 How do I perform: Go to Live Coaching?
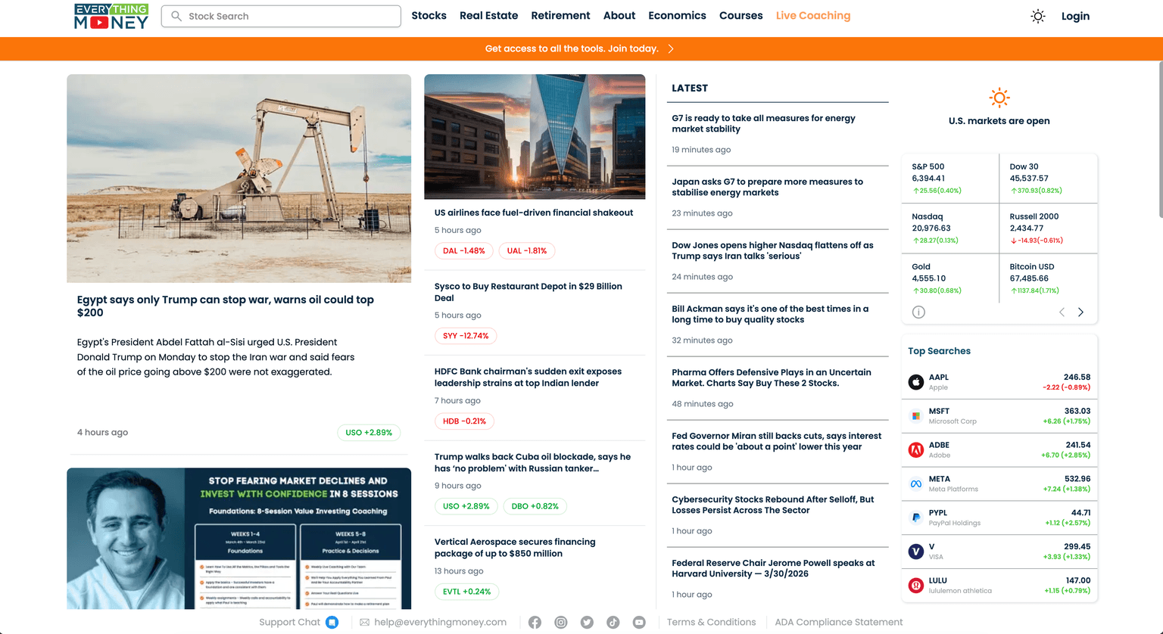813,15
